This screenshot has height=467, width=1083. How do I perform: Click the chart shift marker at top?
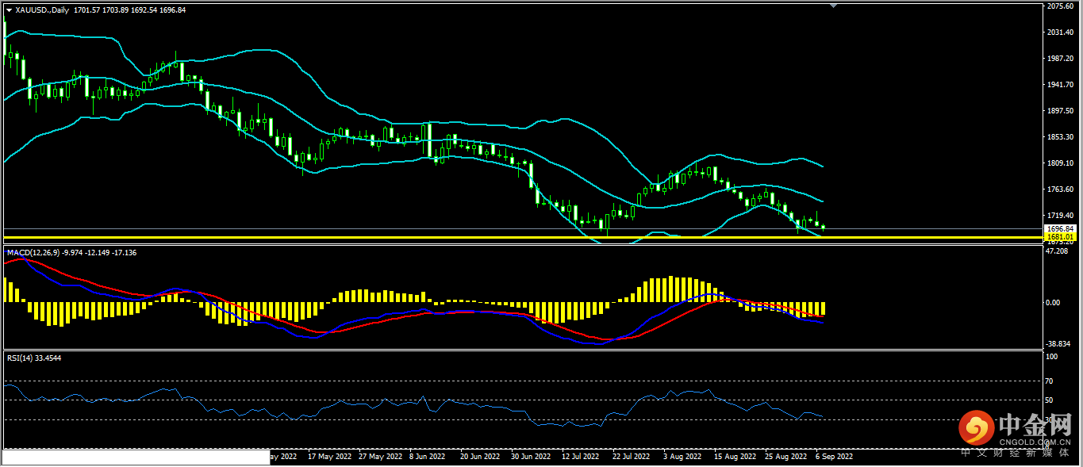[x=832, y=6]
